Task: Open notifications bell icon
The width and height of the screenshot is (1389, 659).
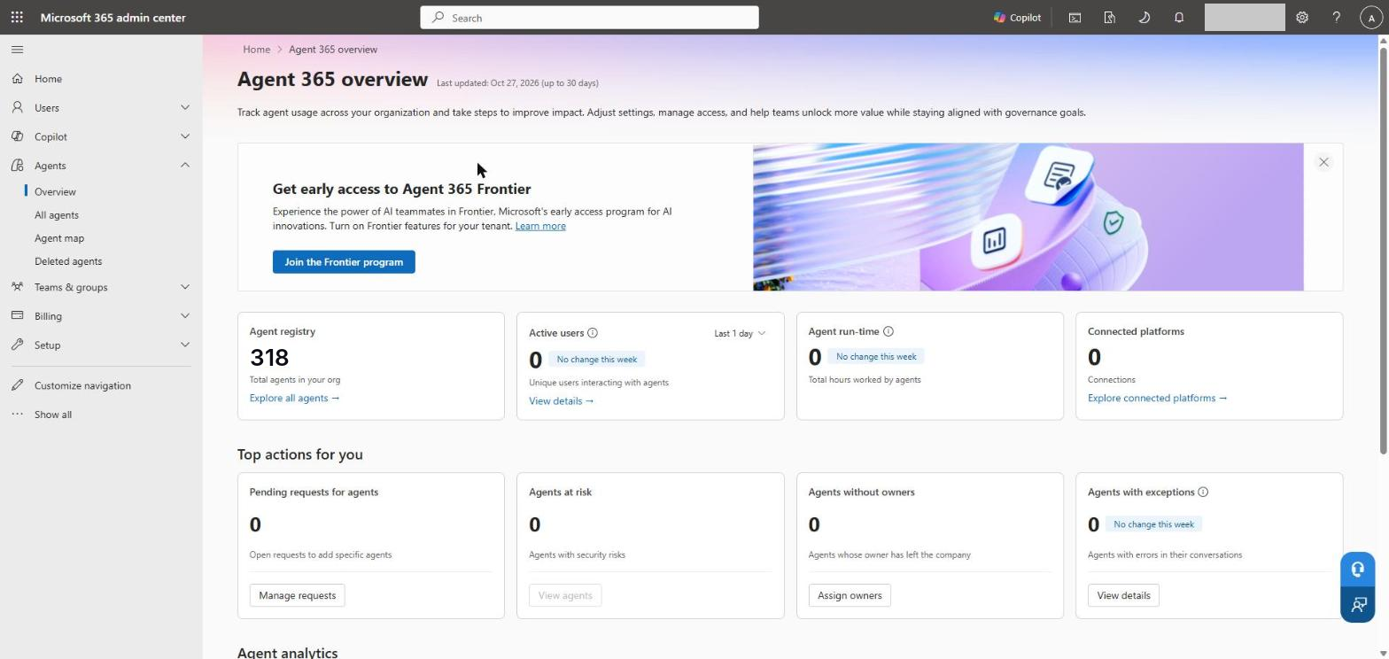Action: 1179,17
